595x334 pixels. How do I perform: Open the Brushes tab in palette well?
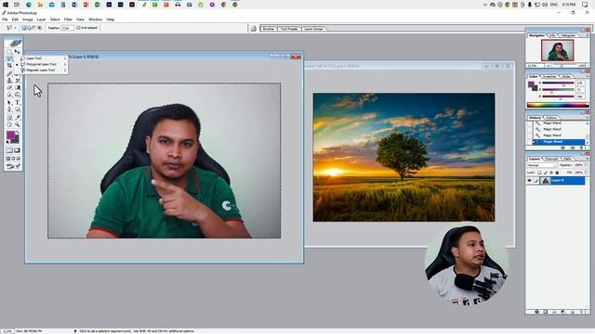pyautogui.click(x=269, y=29)
